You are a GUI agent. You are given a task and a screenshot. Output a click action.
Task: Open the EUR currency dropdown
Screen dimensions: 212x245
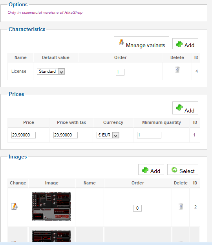108,135
